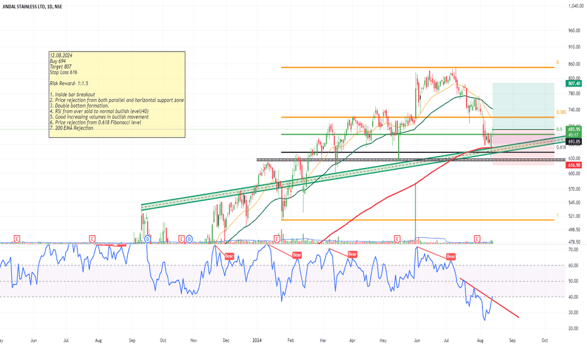Click the green 693.95 current price label
This screenshot has height=346, width=587.
tap(574, 130)
